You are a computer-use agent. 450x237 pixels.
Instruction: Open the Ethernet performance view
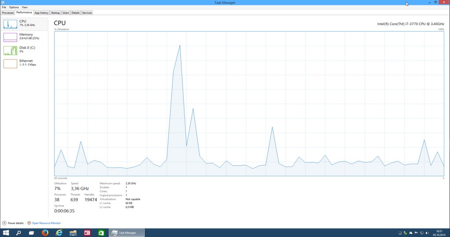tap(24, 63)
